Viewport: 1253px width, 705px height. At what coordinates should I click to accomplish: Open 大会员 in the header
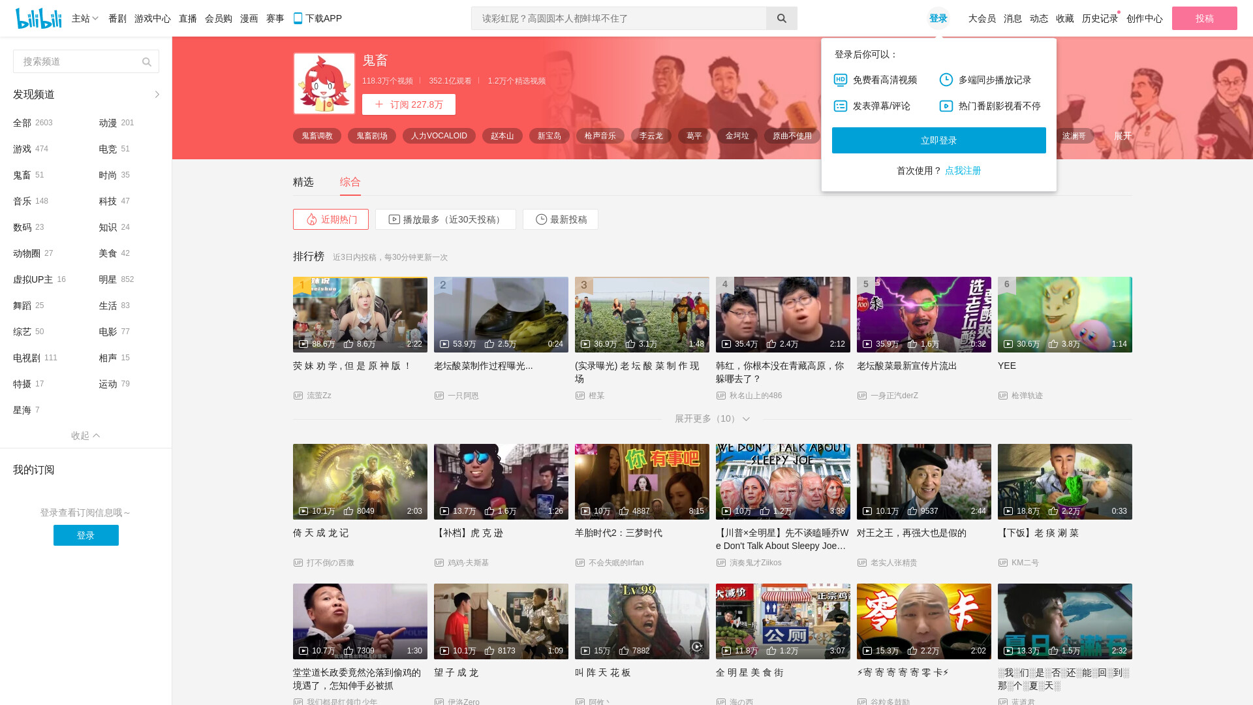[982, 18]
